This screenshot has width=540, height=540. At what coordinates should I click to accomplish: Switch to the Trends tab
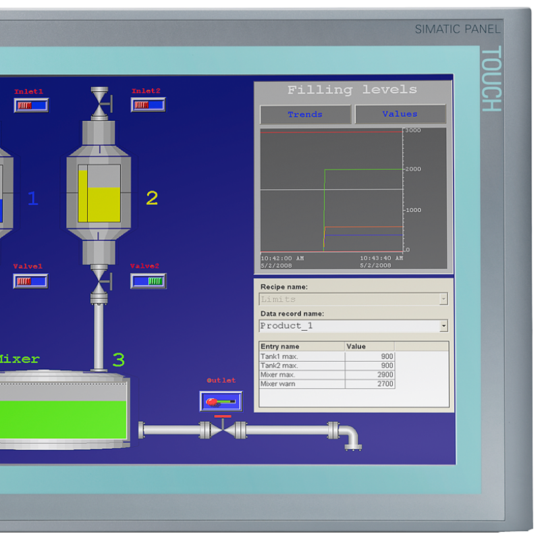click(305, 114)
